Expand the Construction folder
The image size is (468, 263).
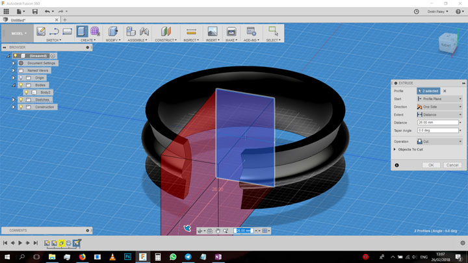pos(14,106)
